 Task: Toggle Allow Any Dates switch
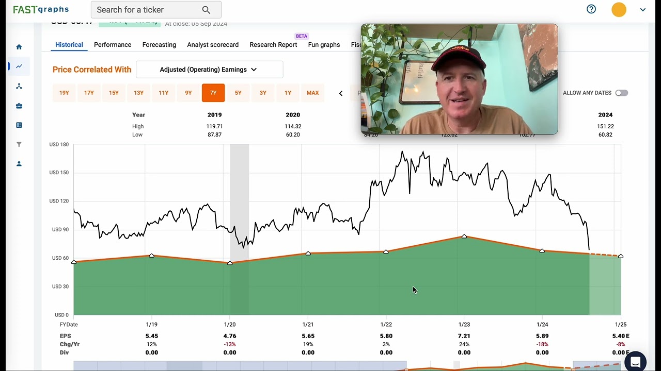621,93
